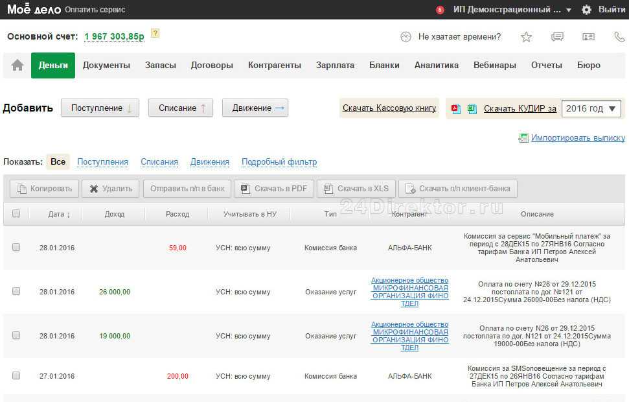Open the chat messages icon
This screenshot has width=629, height=402.
click(x=557, y=37)
